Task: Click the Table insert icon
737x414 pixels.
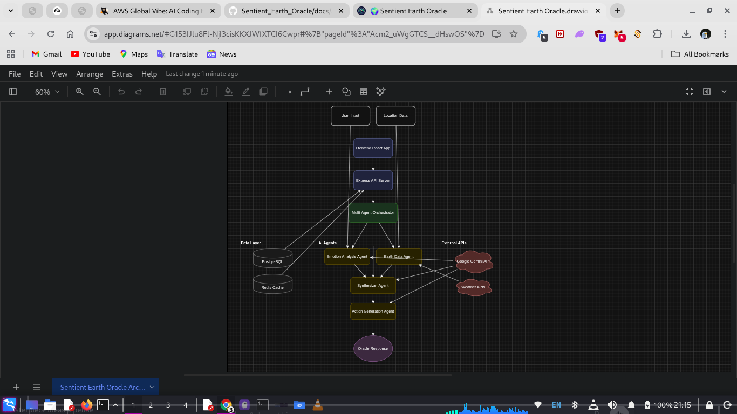Action: pyautogui.click(x=364, y=92)
